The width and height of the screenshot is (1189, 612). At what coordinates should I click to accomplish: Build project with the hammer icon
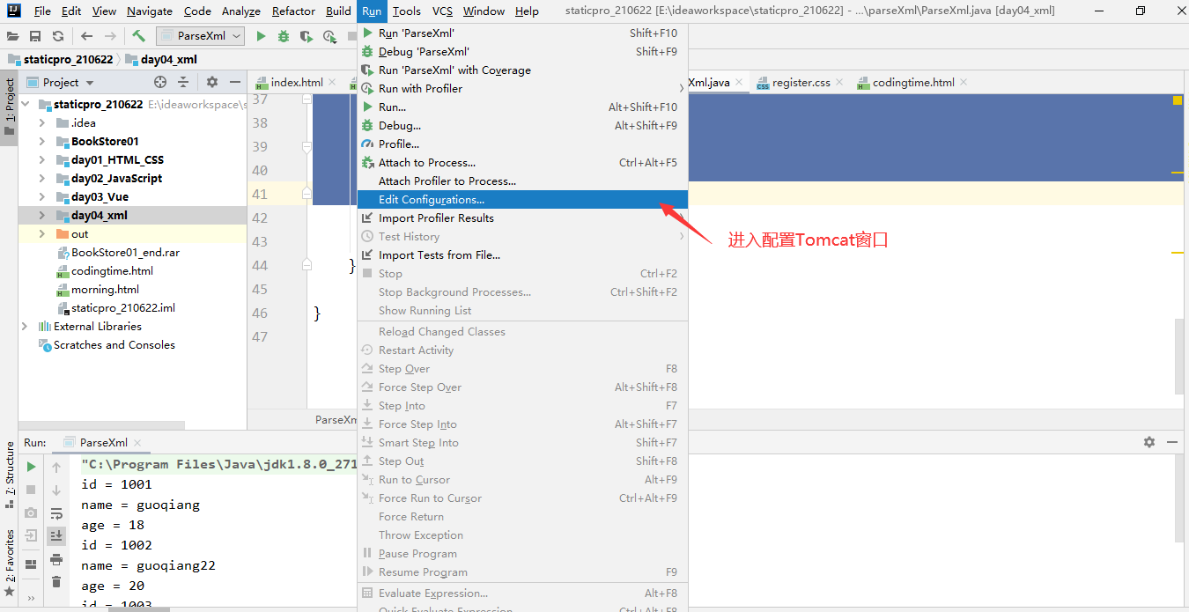(x=138, y=36)
